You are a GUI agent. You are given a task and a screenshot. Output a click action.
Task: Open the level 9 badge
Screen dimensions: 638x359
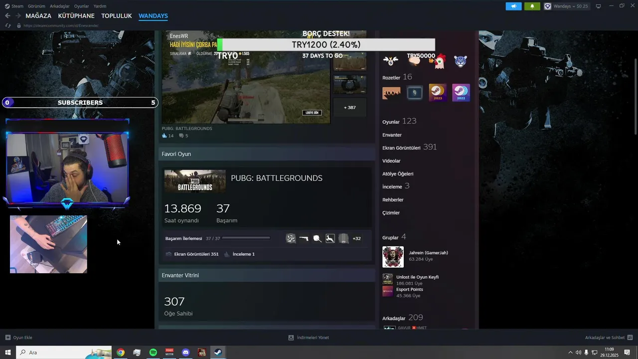415,93
